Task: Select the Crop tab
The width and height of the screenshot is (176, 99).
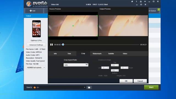Action: tap(83, 54)
